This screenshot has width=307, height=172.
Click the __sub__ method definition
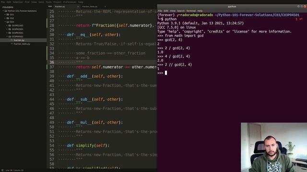pyautogui.click(x=95, y=99)
